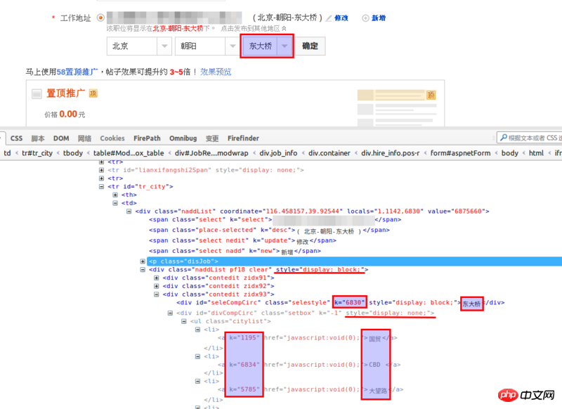
Task: Switch to the CSS tab in Firebug
Action: tap(16, 138)
